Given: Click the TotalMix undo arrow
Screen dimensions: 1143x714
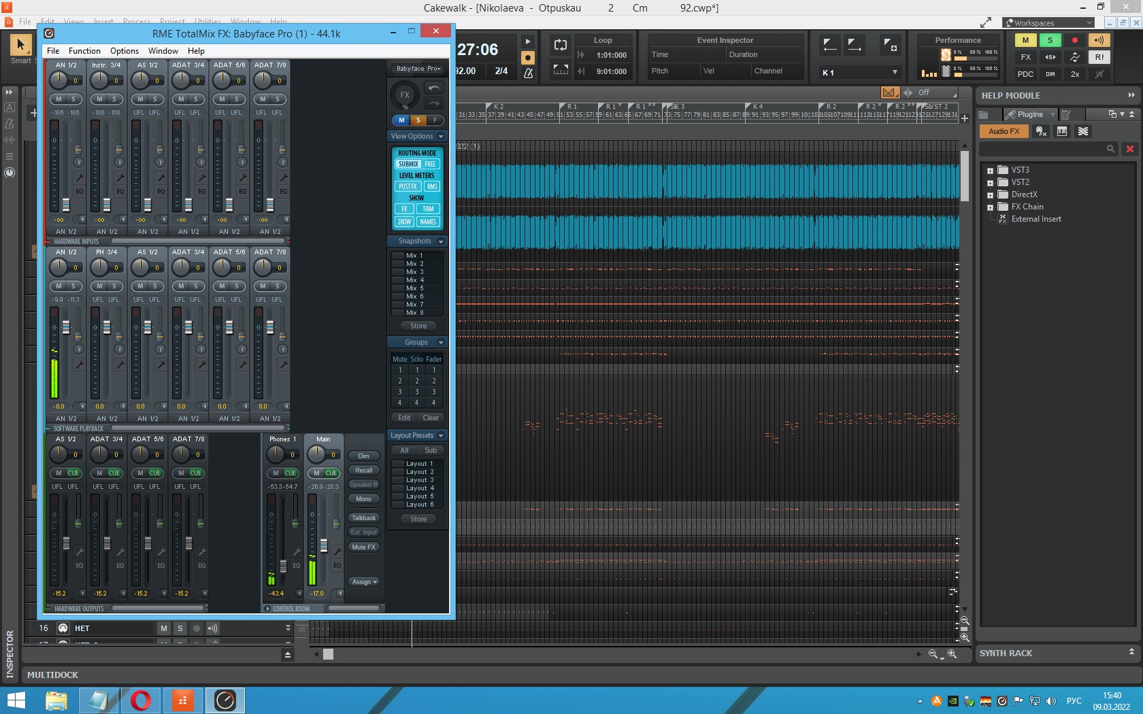Looking at the screenshot, I should tap(433, 88).
